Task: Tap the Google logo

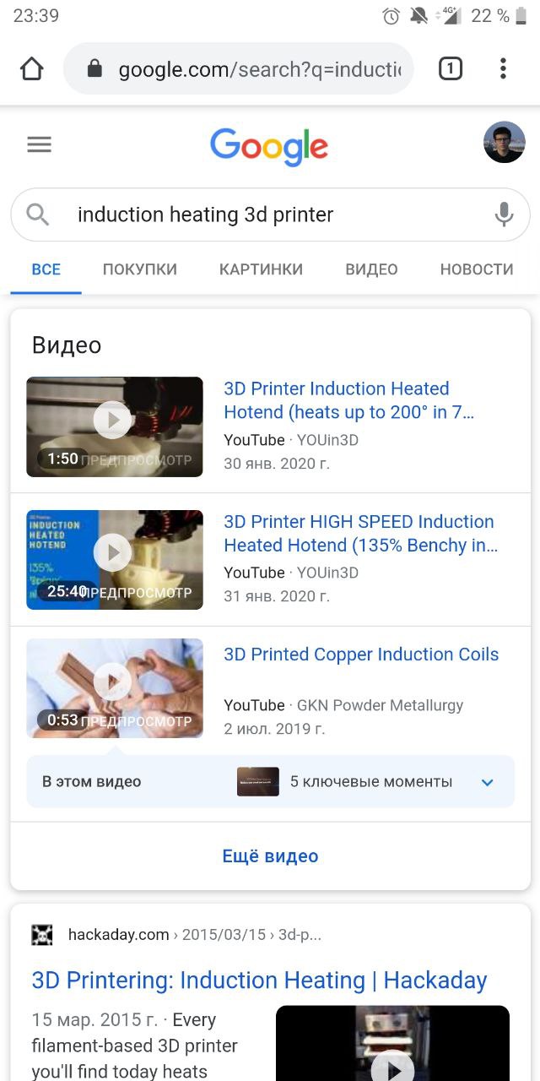Action: click(269, 148)
